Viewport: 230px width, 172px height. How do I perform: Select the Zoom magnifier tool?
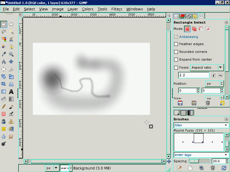(11, 54)
